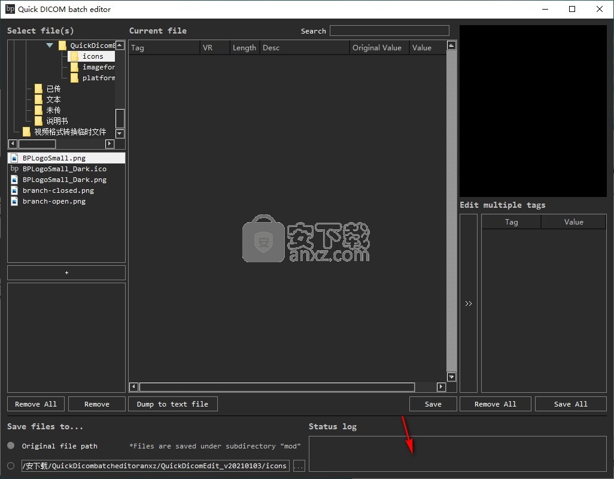The height and width of the screenshot is (479, 614).
Task: Click the Status log text box
Action: (458, 453)
